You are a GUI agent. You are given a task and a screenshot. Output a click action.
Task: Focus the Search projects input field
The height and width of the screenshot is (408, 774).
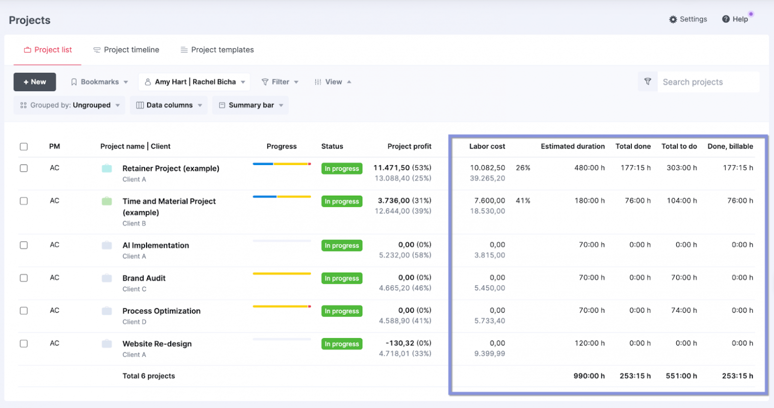coord(707,82)
